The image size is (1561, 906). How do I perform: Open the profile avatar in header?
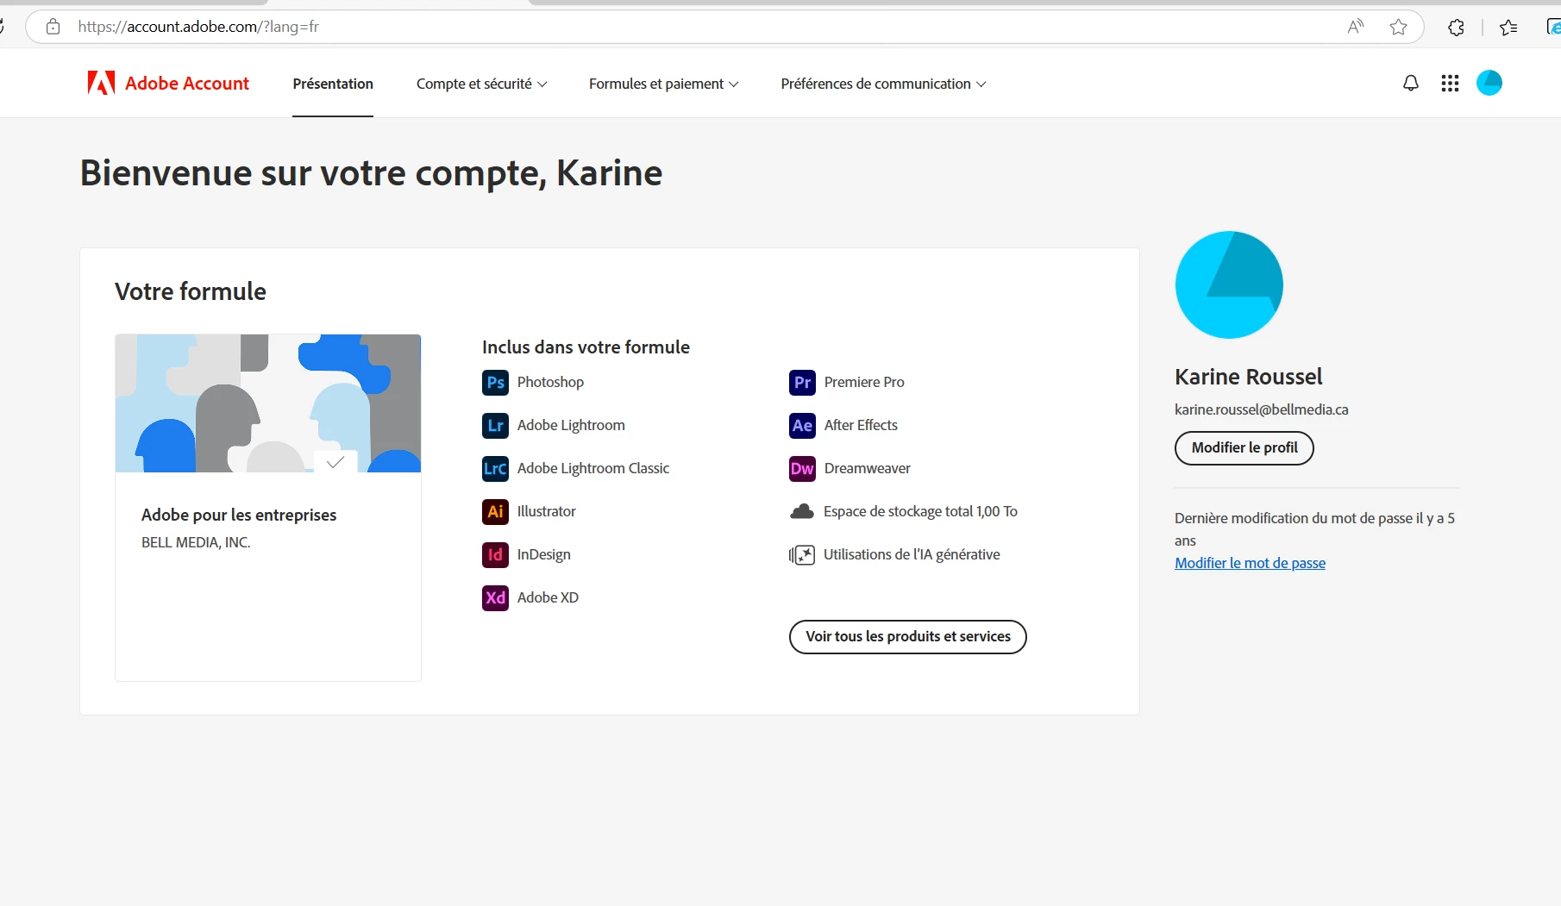(1489, 83)
